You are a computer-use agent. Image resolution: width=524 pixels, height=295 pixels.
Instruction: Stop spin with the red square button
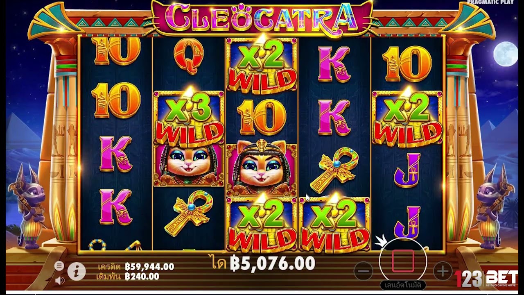tap(403, 261)
